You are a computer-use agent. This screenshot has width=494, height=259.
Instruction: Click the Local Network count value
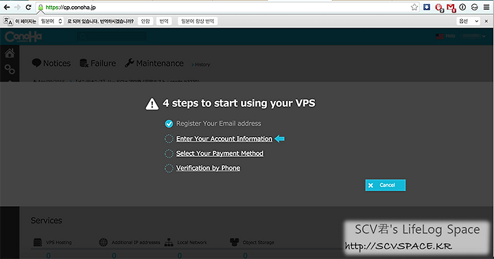point(180,256)
